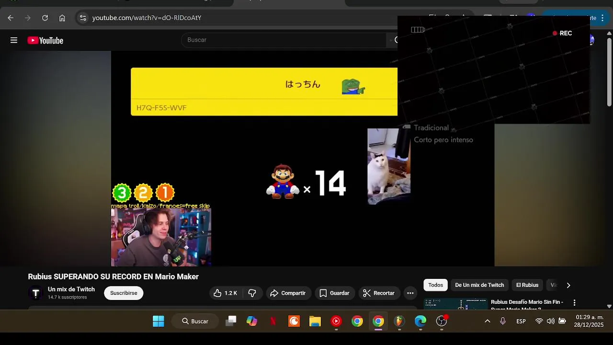View site information icon in address bar
The width and height of the screenshot is (613, 345).
click(83, 18)
